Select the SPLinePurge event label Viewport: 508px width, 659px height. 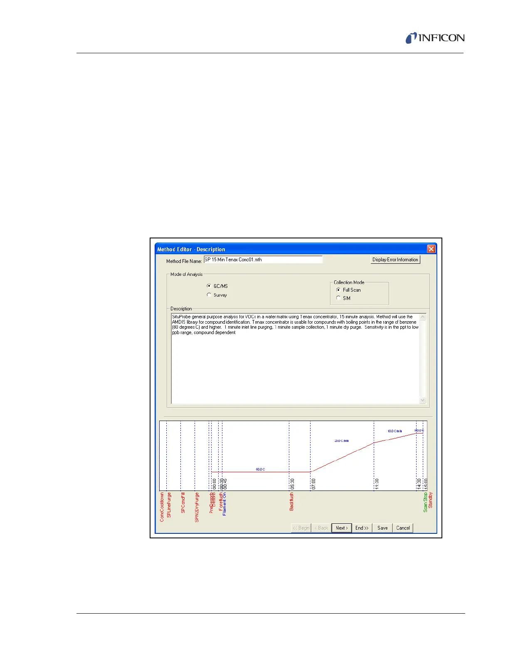coord(169,505)
